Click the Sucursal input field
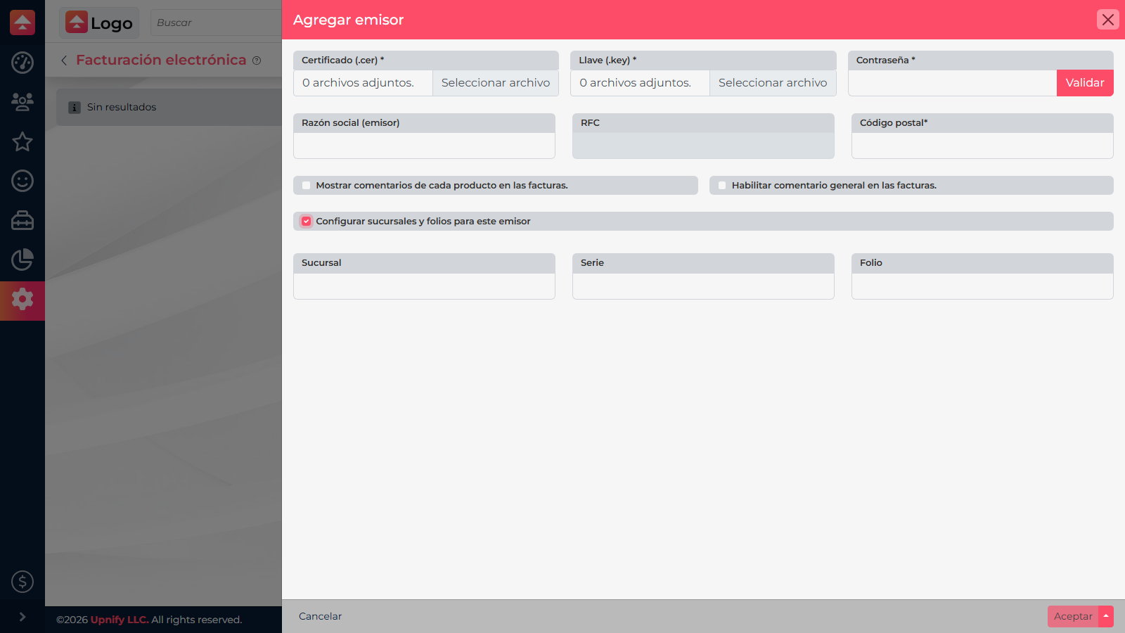The image size is (1125, 633). 424,286
